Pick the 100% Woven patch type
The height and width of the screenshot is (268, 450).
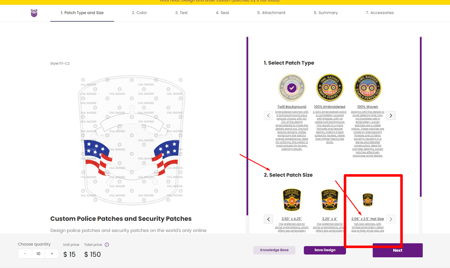367,88
